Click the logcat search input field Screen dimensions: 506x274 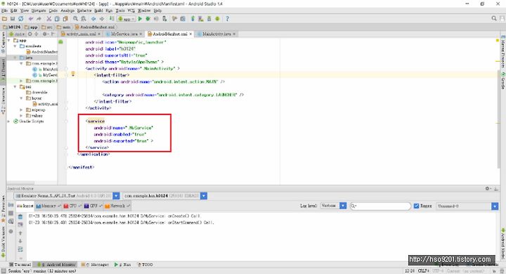point(380,206)
